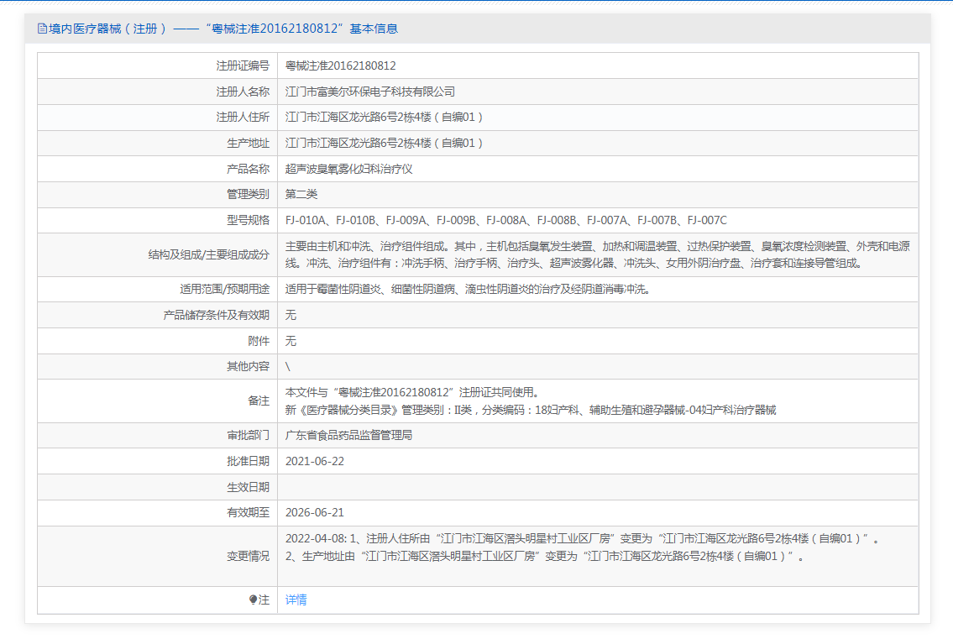The height and width of the screenshot is (639, 953).
Task: Click the model list starting with FJ-010A
Action: point(506,221)
